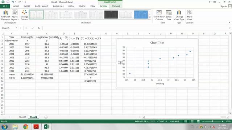Switch to the FORMULAS tab
This screenshot has height=130, width=232.
click(58, 6)
